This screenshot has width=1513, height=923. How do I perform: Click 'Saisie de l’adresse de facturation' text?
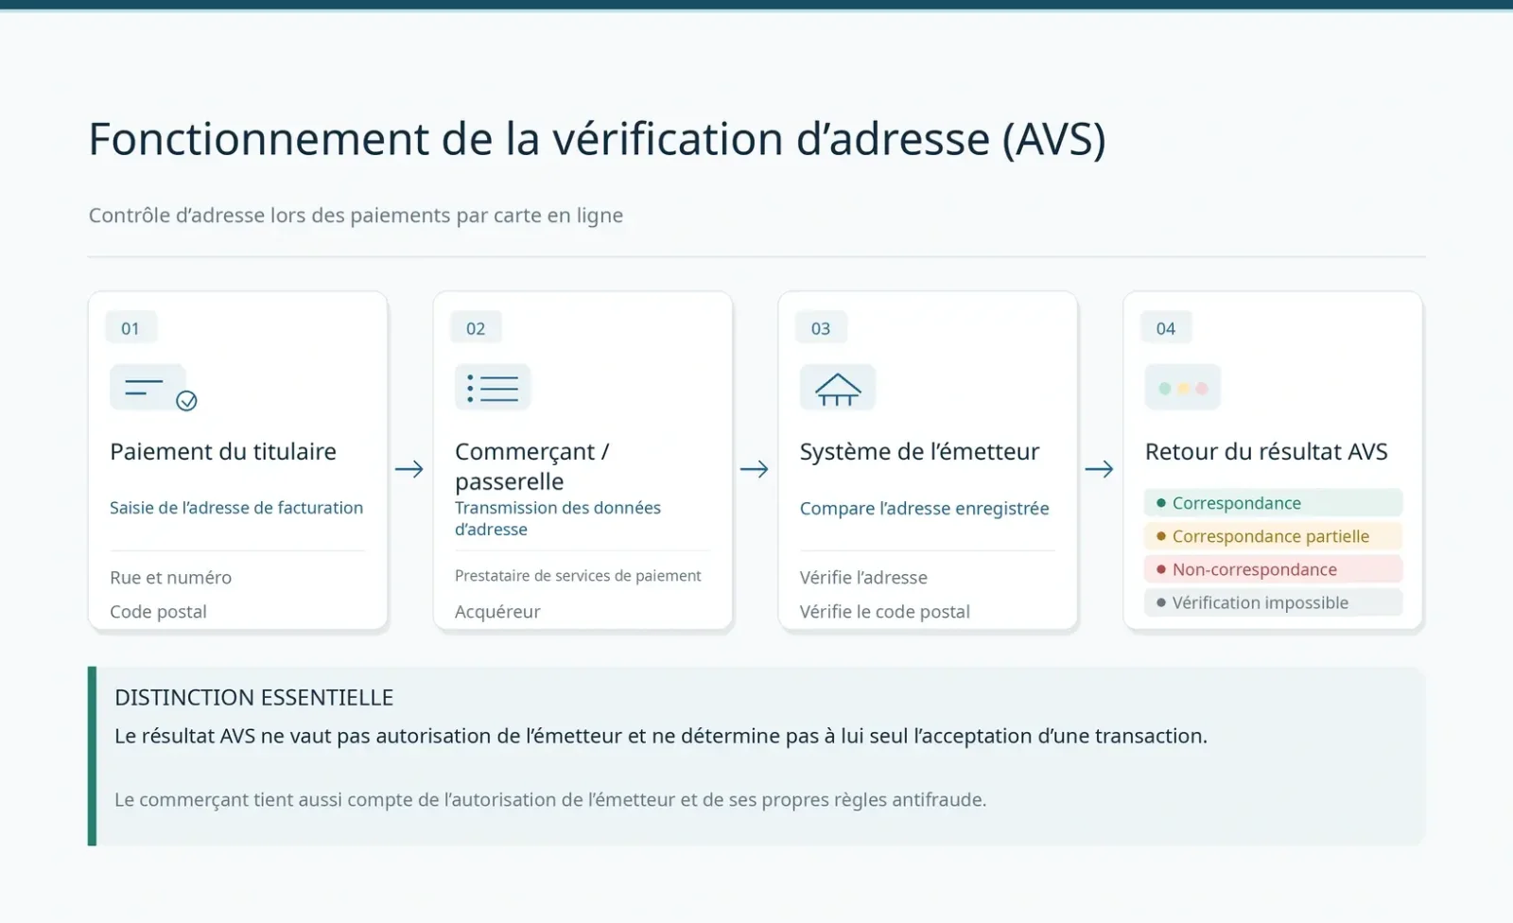(x=236, y=508)
